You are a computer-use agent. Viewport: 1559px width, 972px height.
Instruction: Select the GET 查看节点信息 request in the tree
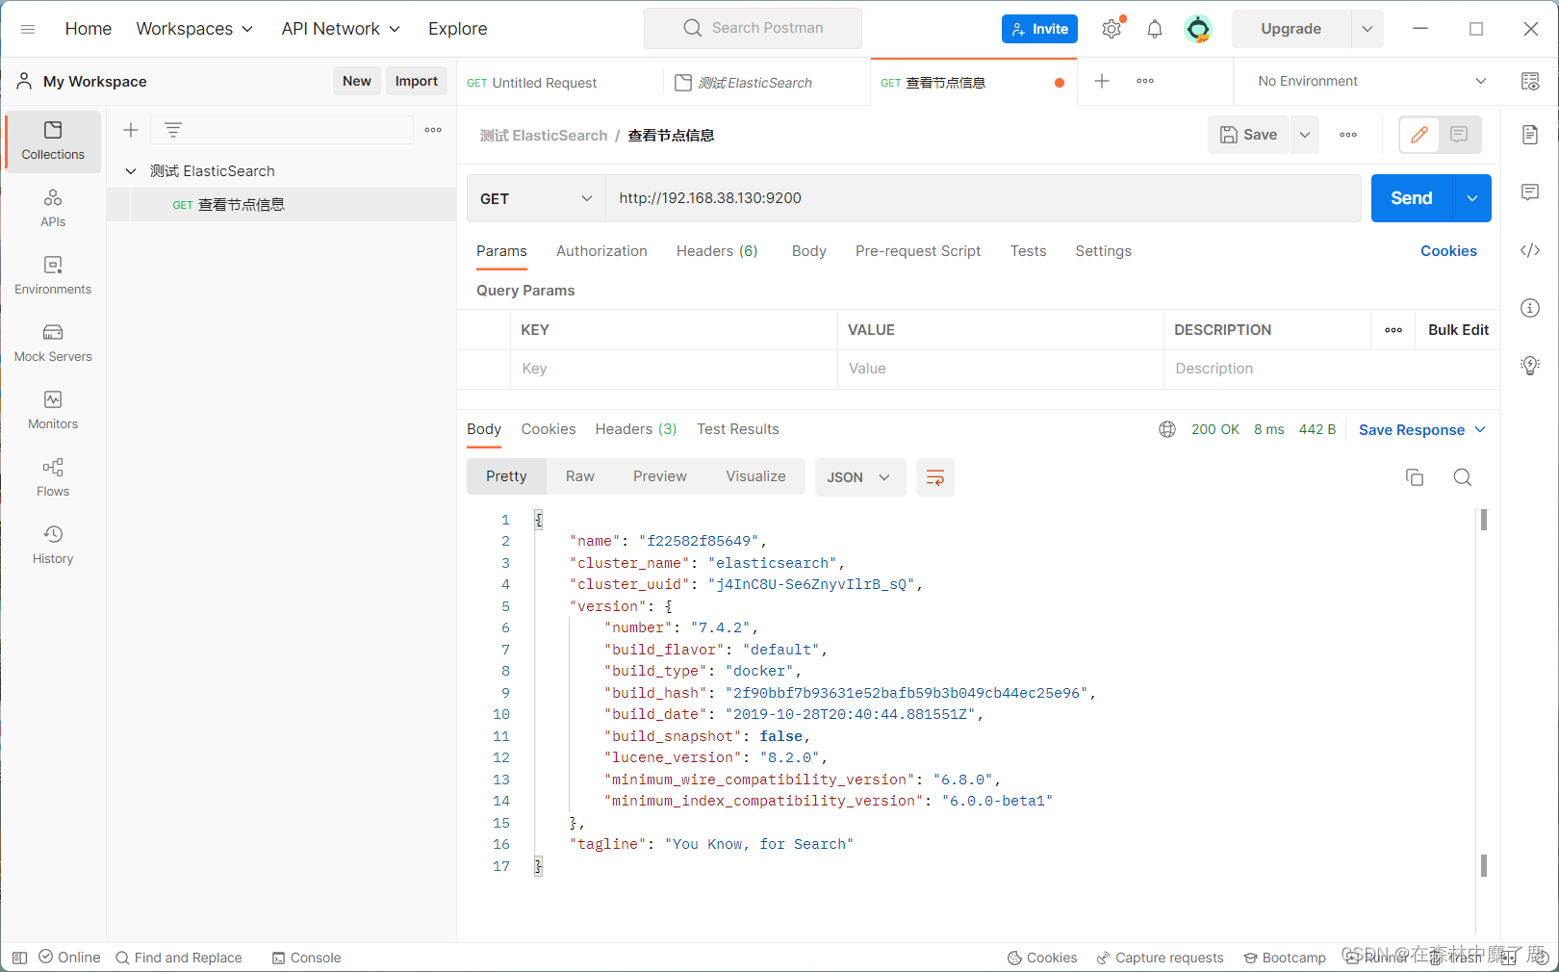click(281, 205)
